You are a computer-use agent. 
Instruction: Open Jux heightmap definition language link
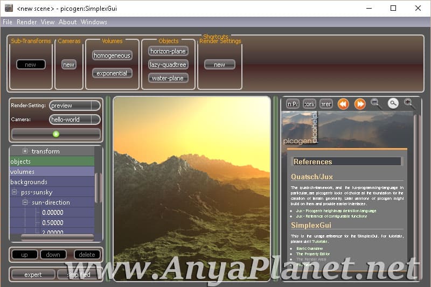(x=336, y=211)
